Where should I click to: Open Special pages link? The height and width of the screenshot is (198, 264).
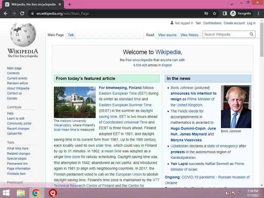[x=17, y=159]
